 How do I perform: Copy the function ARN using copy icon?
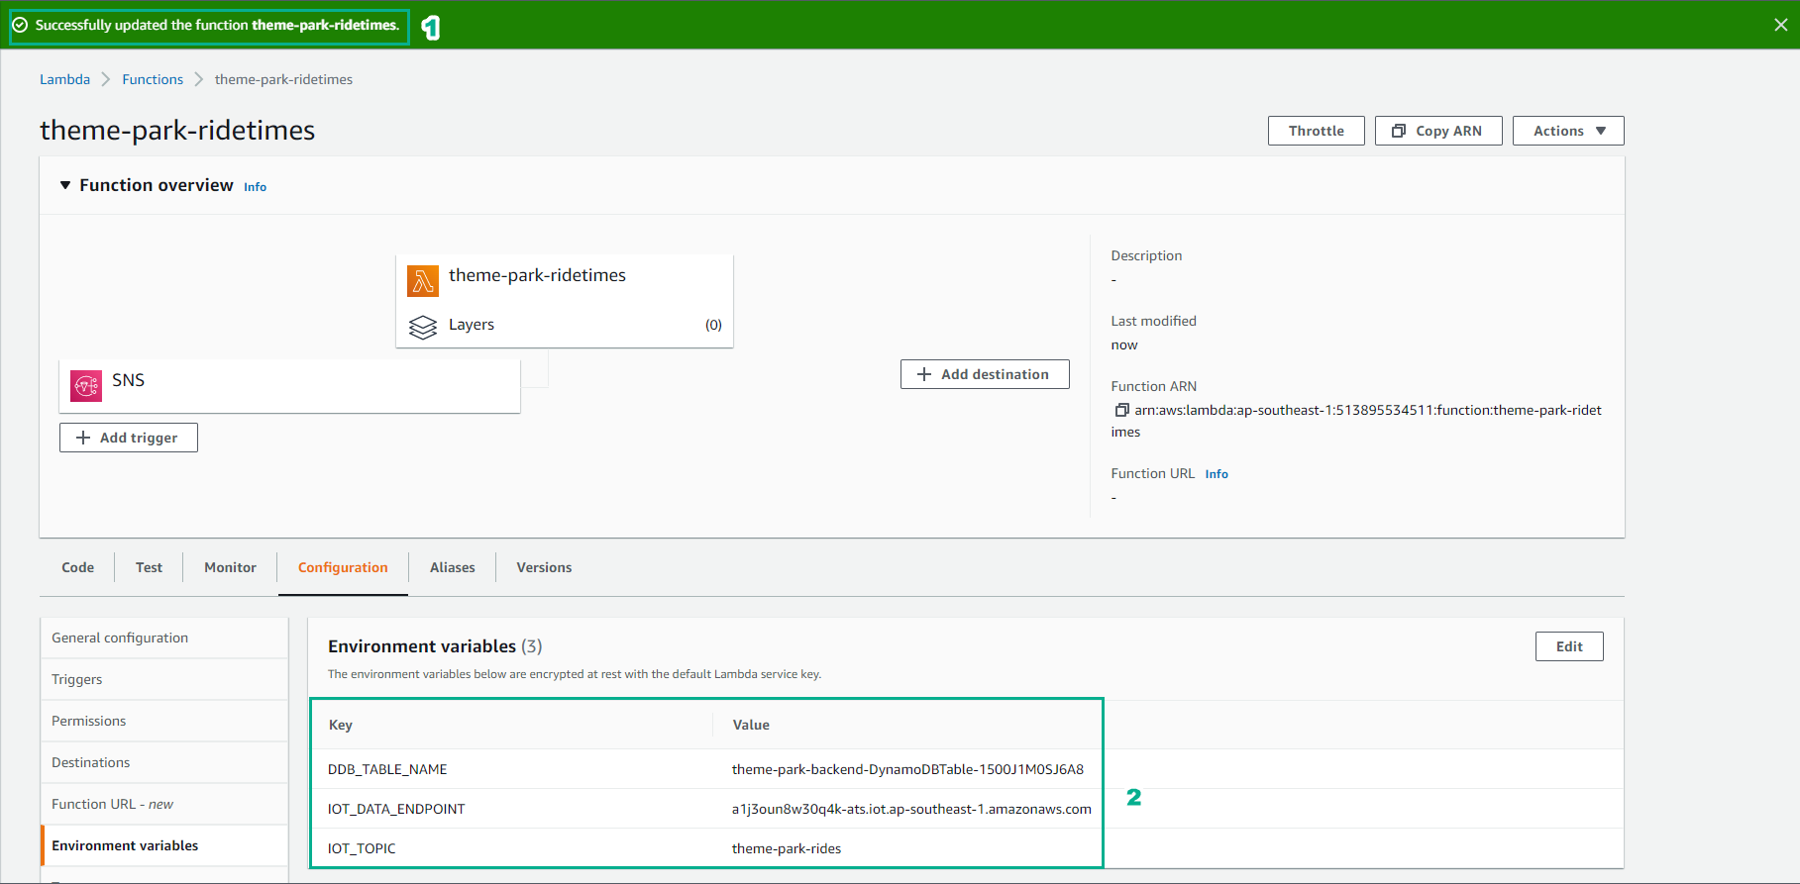tap(1121, 410)
